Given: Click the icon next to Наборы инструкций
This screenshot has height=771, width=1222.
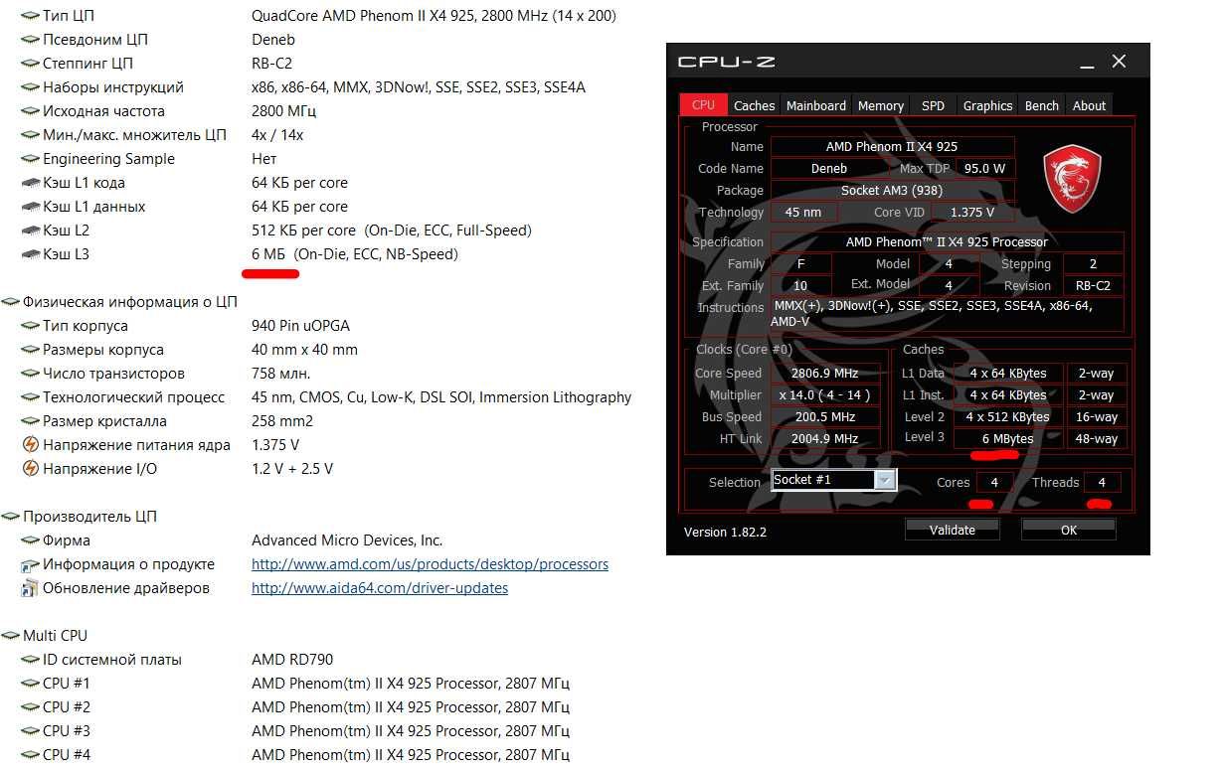Looking at the screenshot, I should click(x=30, y=87).
